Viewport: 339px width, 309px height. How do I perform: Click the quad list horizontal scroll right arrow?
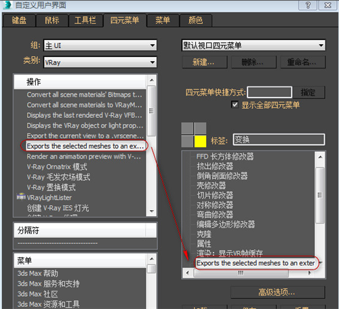[x=310, y=273]
